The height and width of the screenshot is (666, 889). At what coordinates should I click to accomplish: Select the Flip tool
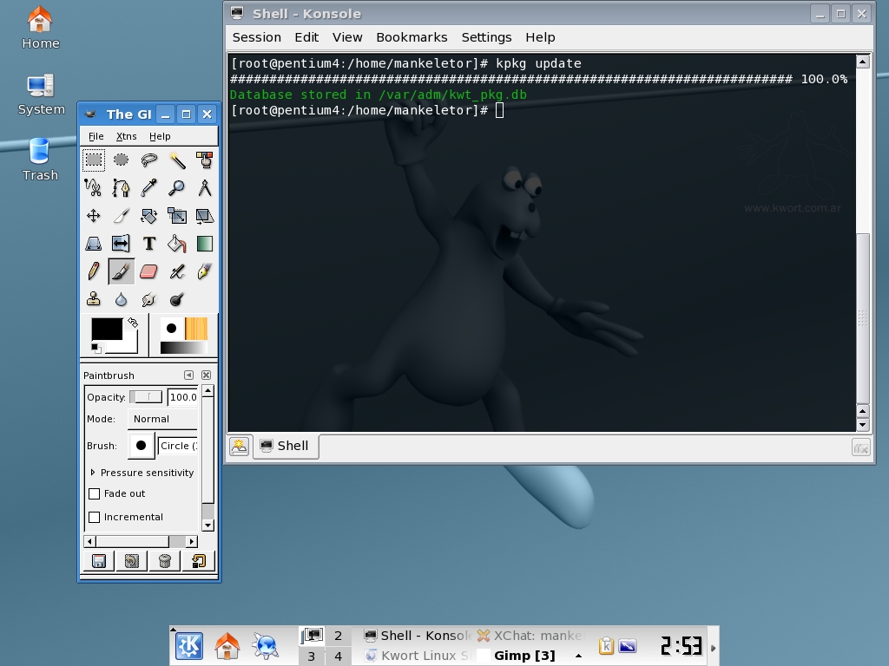[121, 244]
